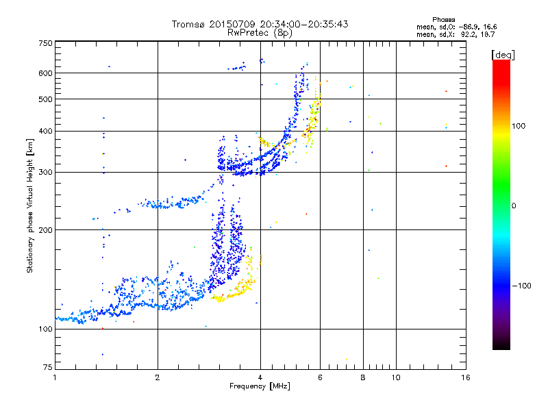Pick the black region at colorbar bottom
Image resolution: width=548 pixels, height=411 pixels.
click(x=501, y=342)
